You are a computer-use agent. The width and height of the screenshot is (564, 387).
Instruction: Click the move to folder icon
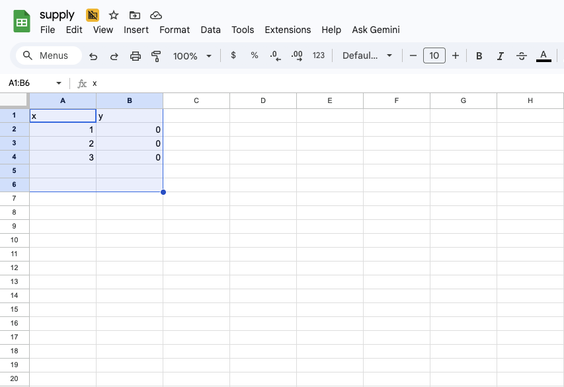pos(135,15)
